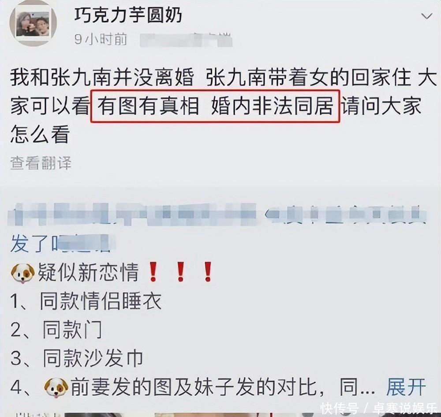Expand the full text with 展开
The image size is (441, 417).
(x=406, y=387)
